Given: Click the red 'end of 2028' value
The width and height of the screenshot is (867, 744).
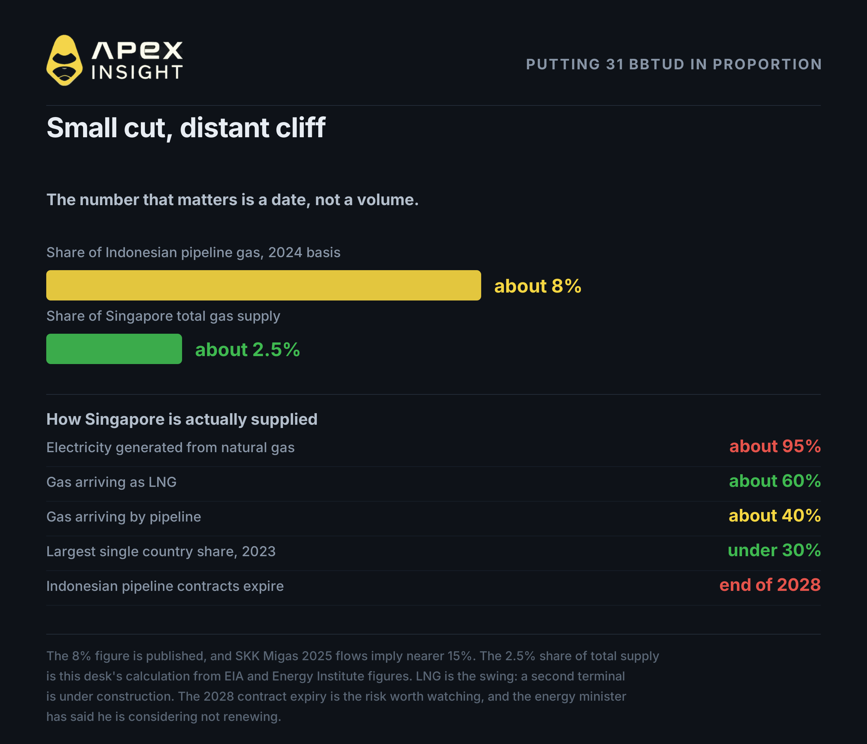Looking at the screenshot, I should tap(770, 585).
